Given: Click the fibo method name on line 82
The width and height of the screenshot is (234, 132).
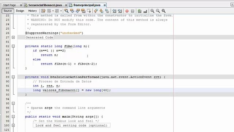Looking at the screenshot, I should point(68,46).
